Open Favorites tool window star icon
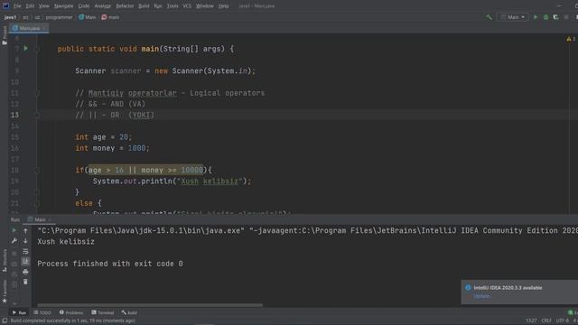 click(x=5, y=301)
